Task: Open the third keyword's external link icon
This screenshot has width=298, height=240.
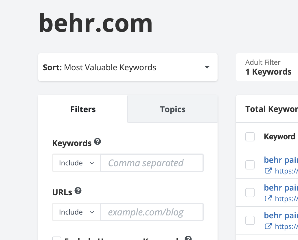Action: click(x=268, y=226)
